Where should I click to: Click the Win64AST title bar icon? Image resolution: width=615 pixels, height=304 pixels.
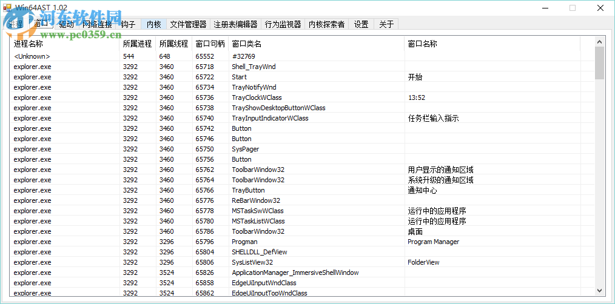(7, 8)
